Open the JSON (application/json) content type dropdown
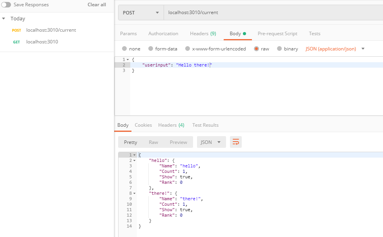 335,48
